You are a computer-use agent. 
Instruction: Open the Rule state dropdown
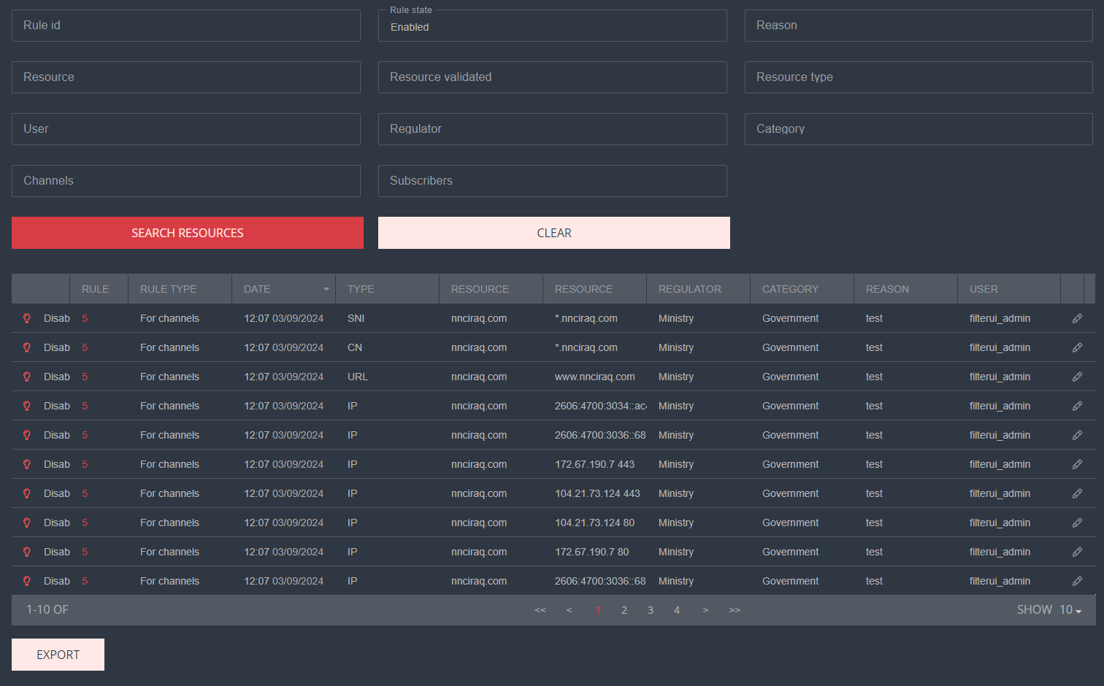[552, 26]
